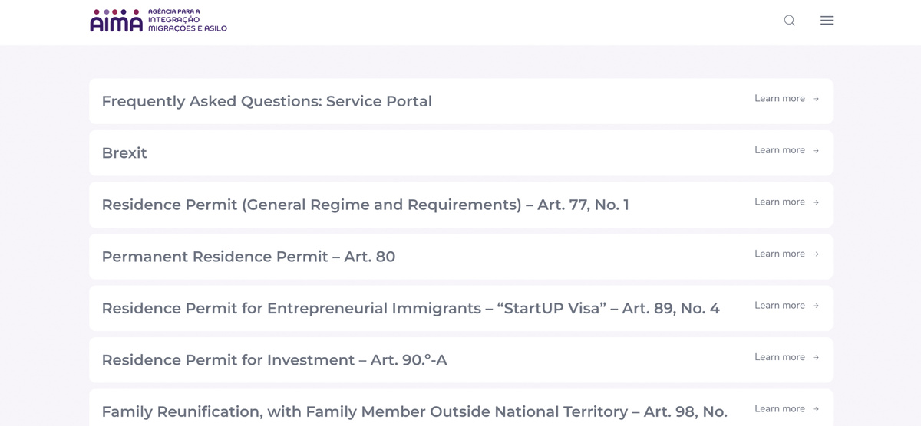Click Learn more for Brexit
This screenshot has width=921, height=426.
[779, 150]
